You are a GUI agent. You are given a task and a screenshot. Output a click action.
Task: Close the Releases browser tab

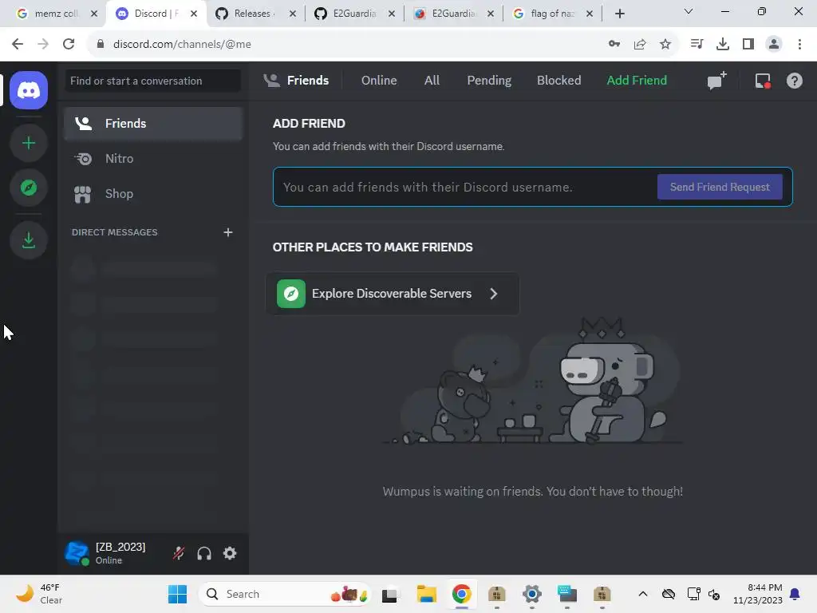click(x=293, y=14)
